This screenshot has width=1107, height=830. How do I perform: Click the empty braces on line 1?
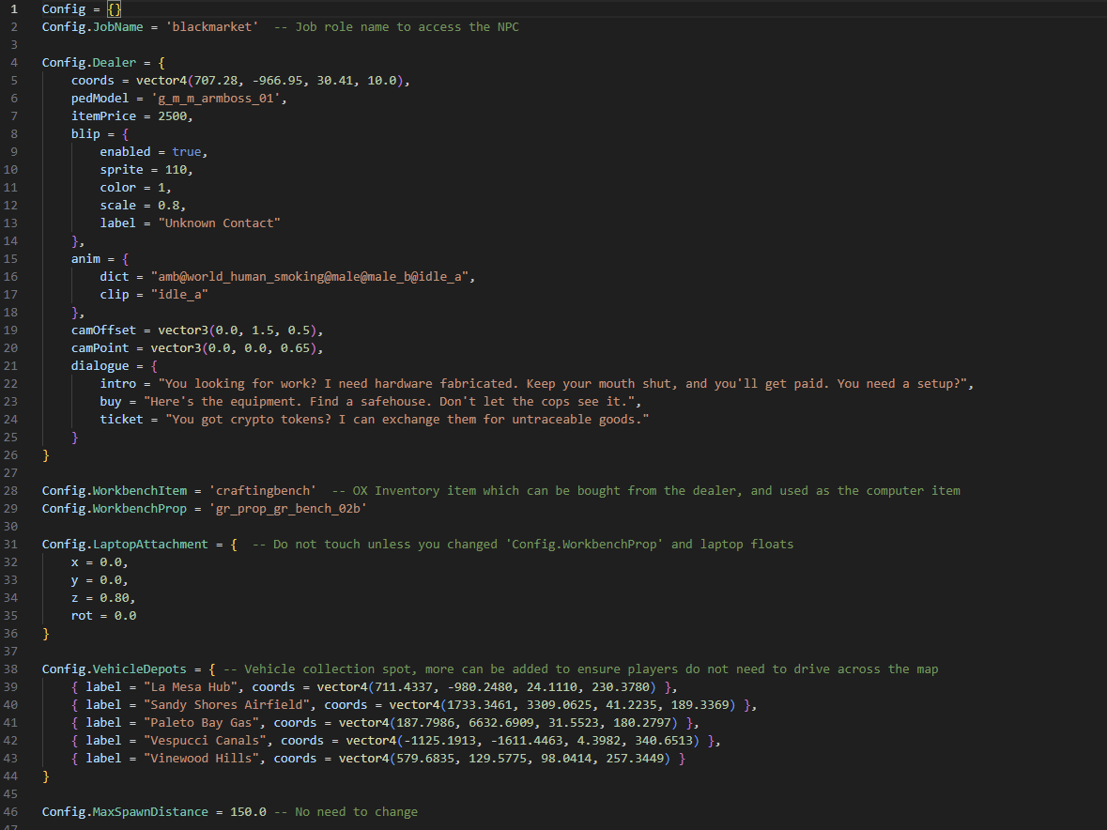(x=115, y=9)
